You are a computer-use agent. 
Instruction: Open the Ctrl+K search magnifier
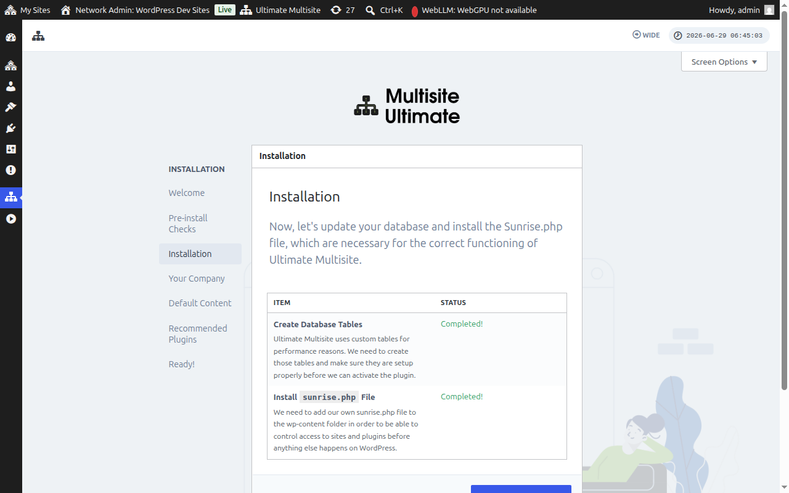pyautogui.click(x=370, y=10)
